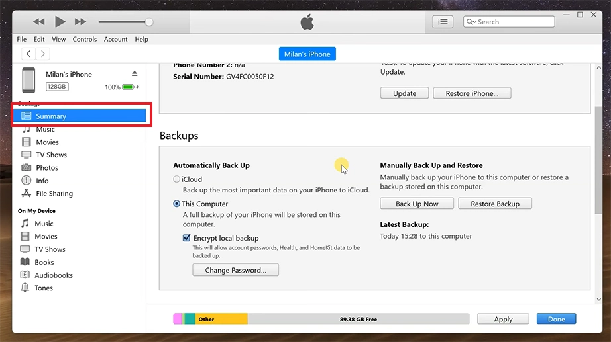Click the iPhone device icon in sidebar
This screenshot has width=611, height=342.
[x=28, y=80]
